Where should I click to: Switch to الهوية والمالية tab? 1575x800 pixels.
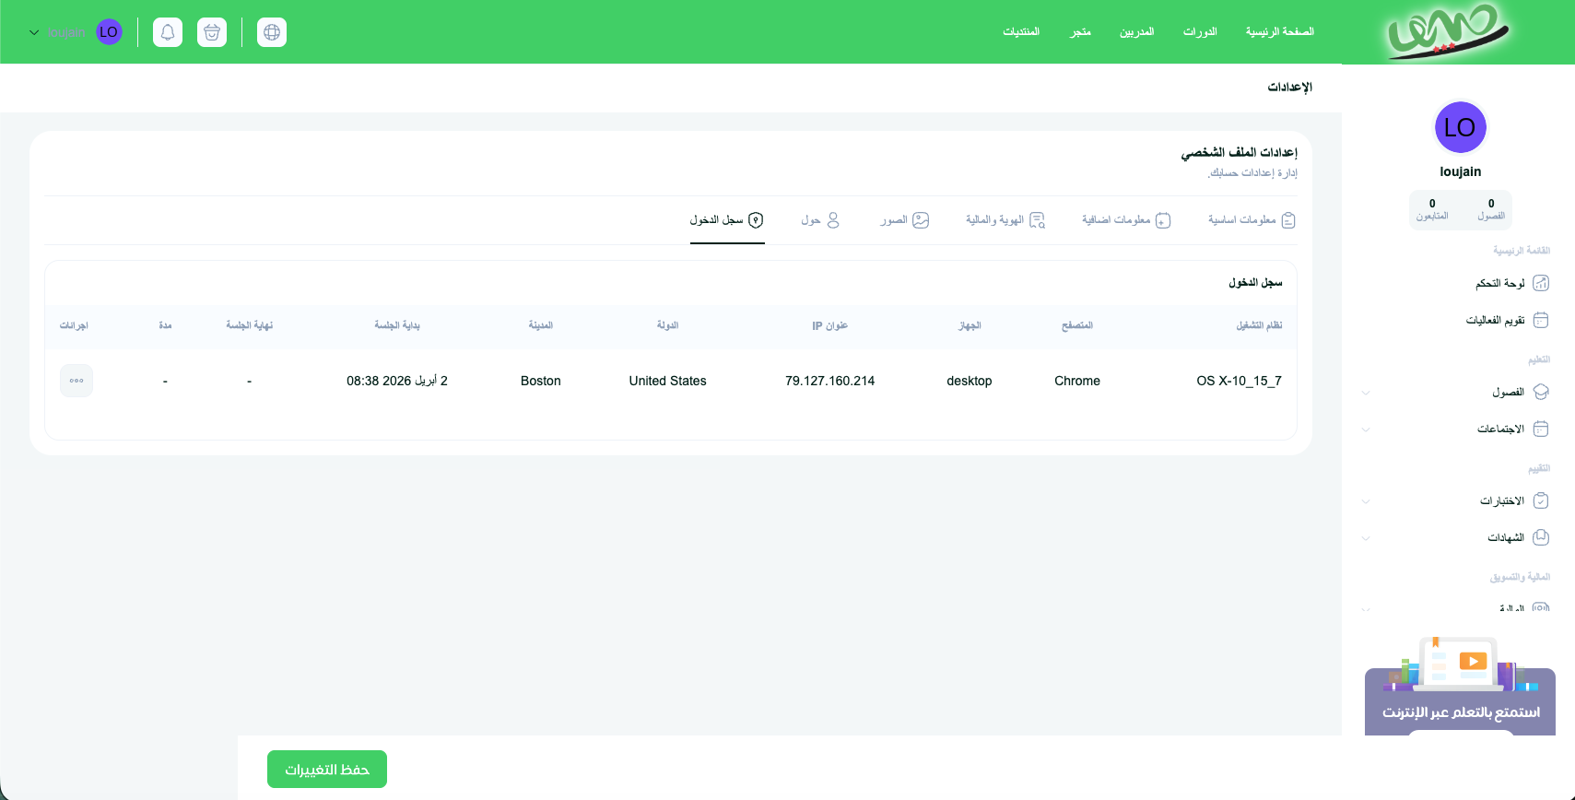[1005, 220]
